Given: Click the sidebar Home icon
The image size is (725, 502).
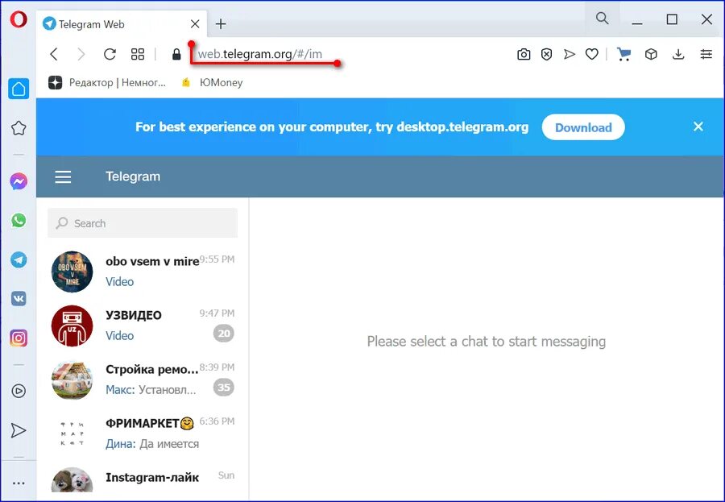Looking at the screenshot, I should [19, 89].
